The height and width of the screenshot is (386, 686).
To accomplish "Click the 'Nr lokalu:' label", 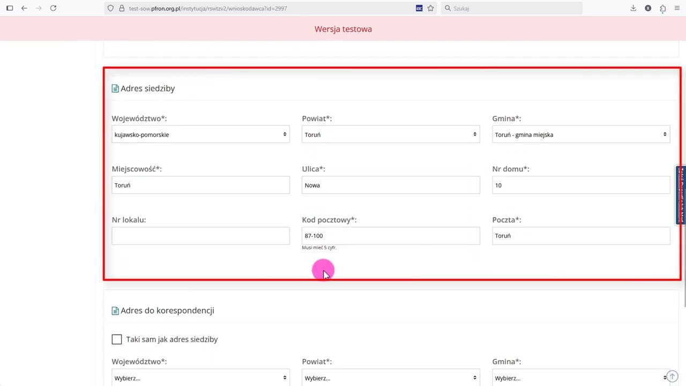I will coord(129,220).
